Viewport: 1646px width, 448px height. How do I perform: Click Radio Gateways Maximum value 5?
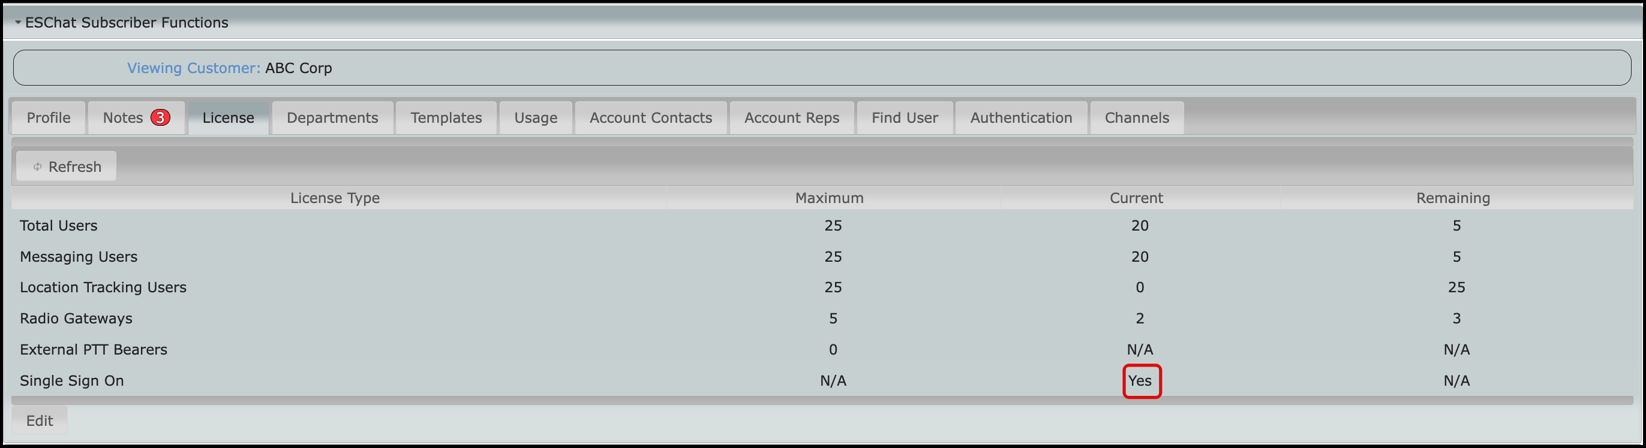[833, 319]
